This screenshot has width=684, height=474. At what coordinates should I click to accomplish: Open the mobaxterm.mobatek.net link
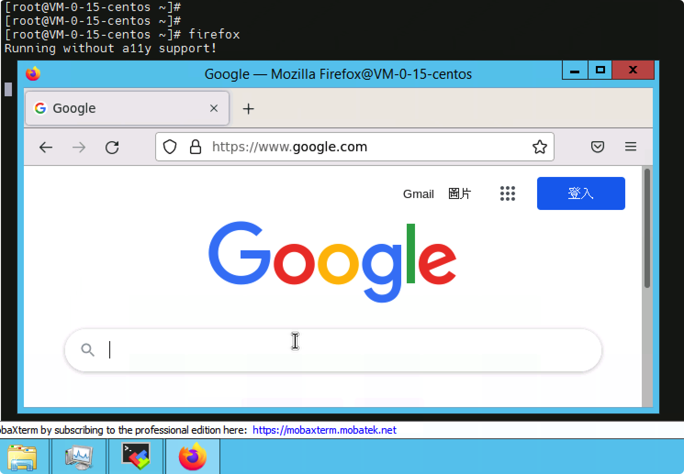tap(325, 430)
